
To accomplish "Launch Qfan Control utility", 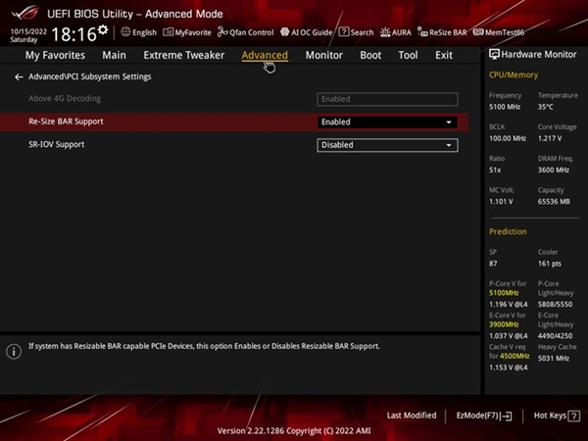I will 245,32.
